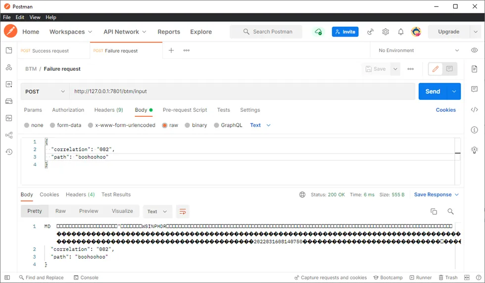Open the Code snippet icon in the right sidebar
This screenshot has width=485, height=283.
pos(474,109)
